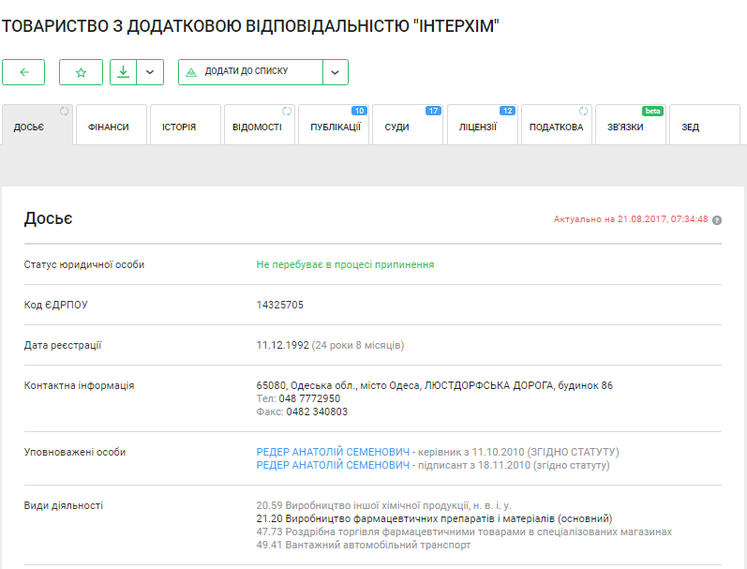Image resolution: width=747 pixels, height=569 pixels.
Task: Click refresh icon on Податкова tab
Action: click(x=583, y=112)
